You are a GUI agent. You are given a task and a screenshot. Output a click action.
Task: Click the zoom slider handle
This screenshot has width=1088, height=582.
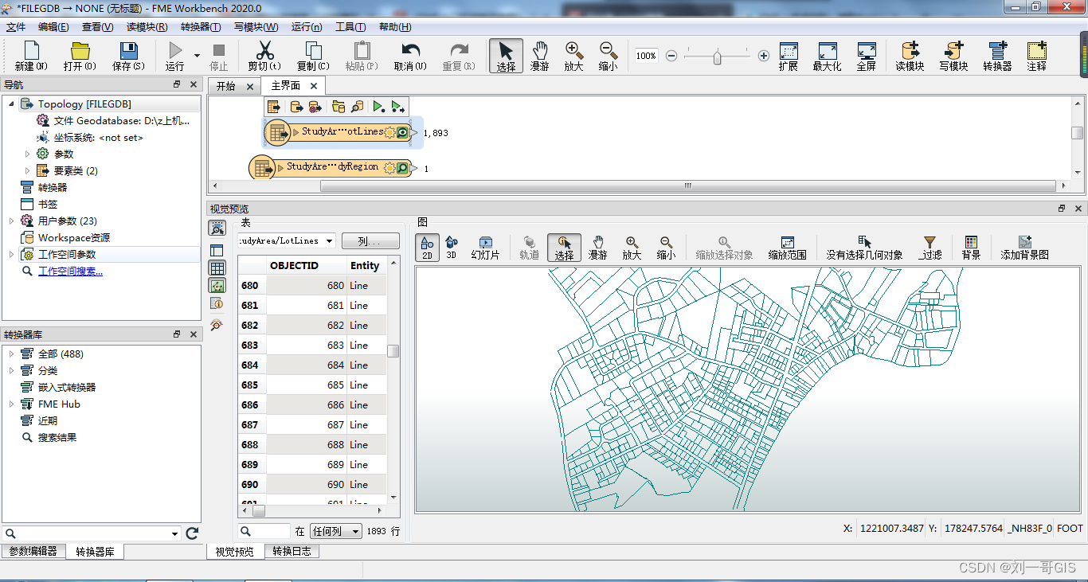(x=718, y=57)
